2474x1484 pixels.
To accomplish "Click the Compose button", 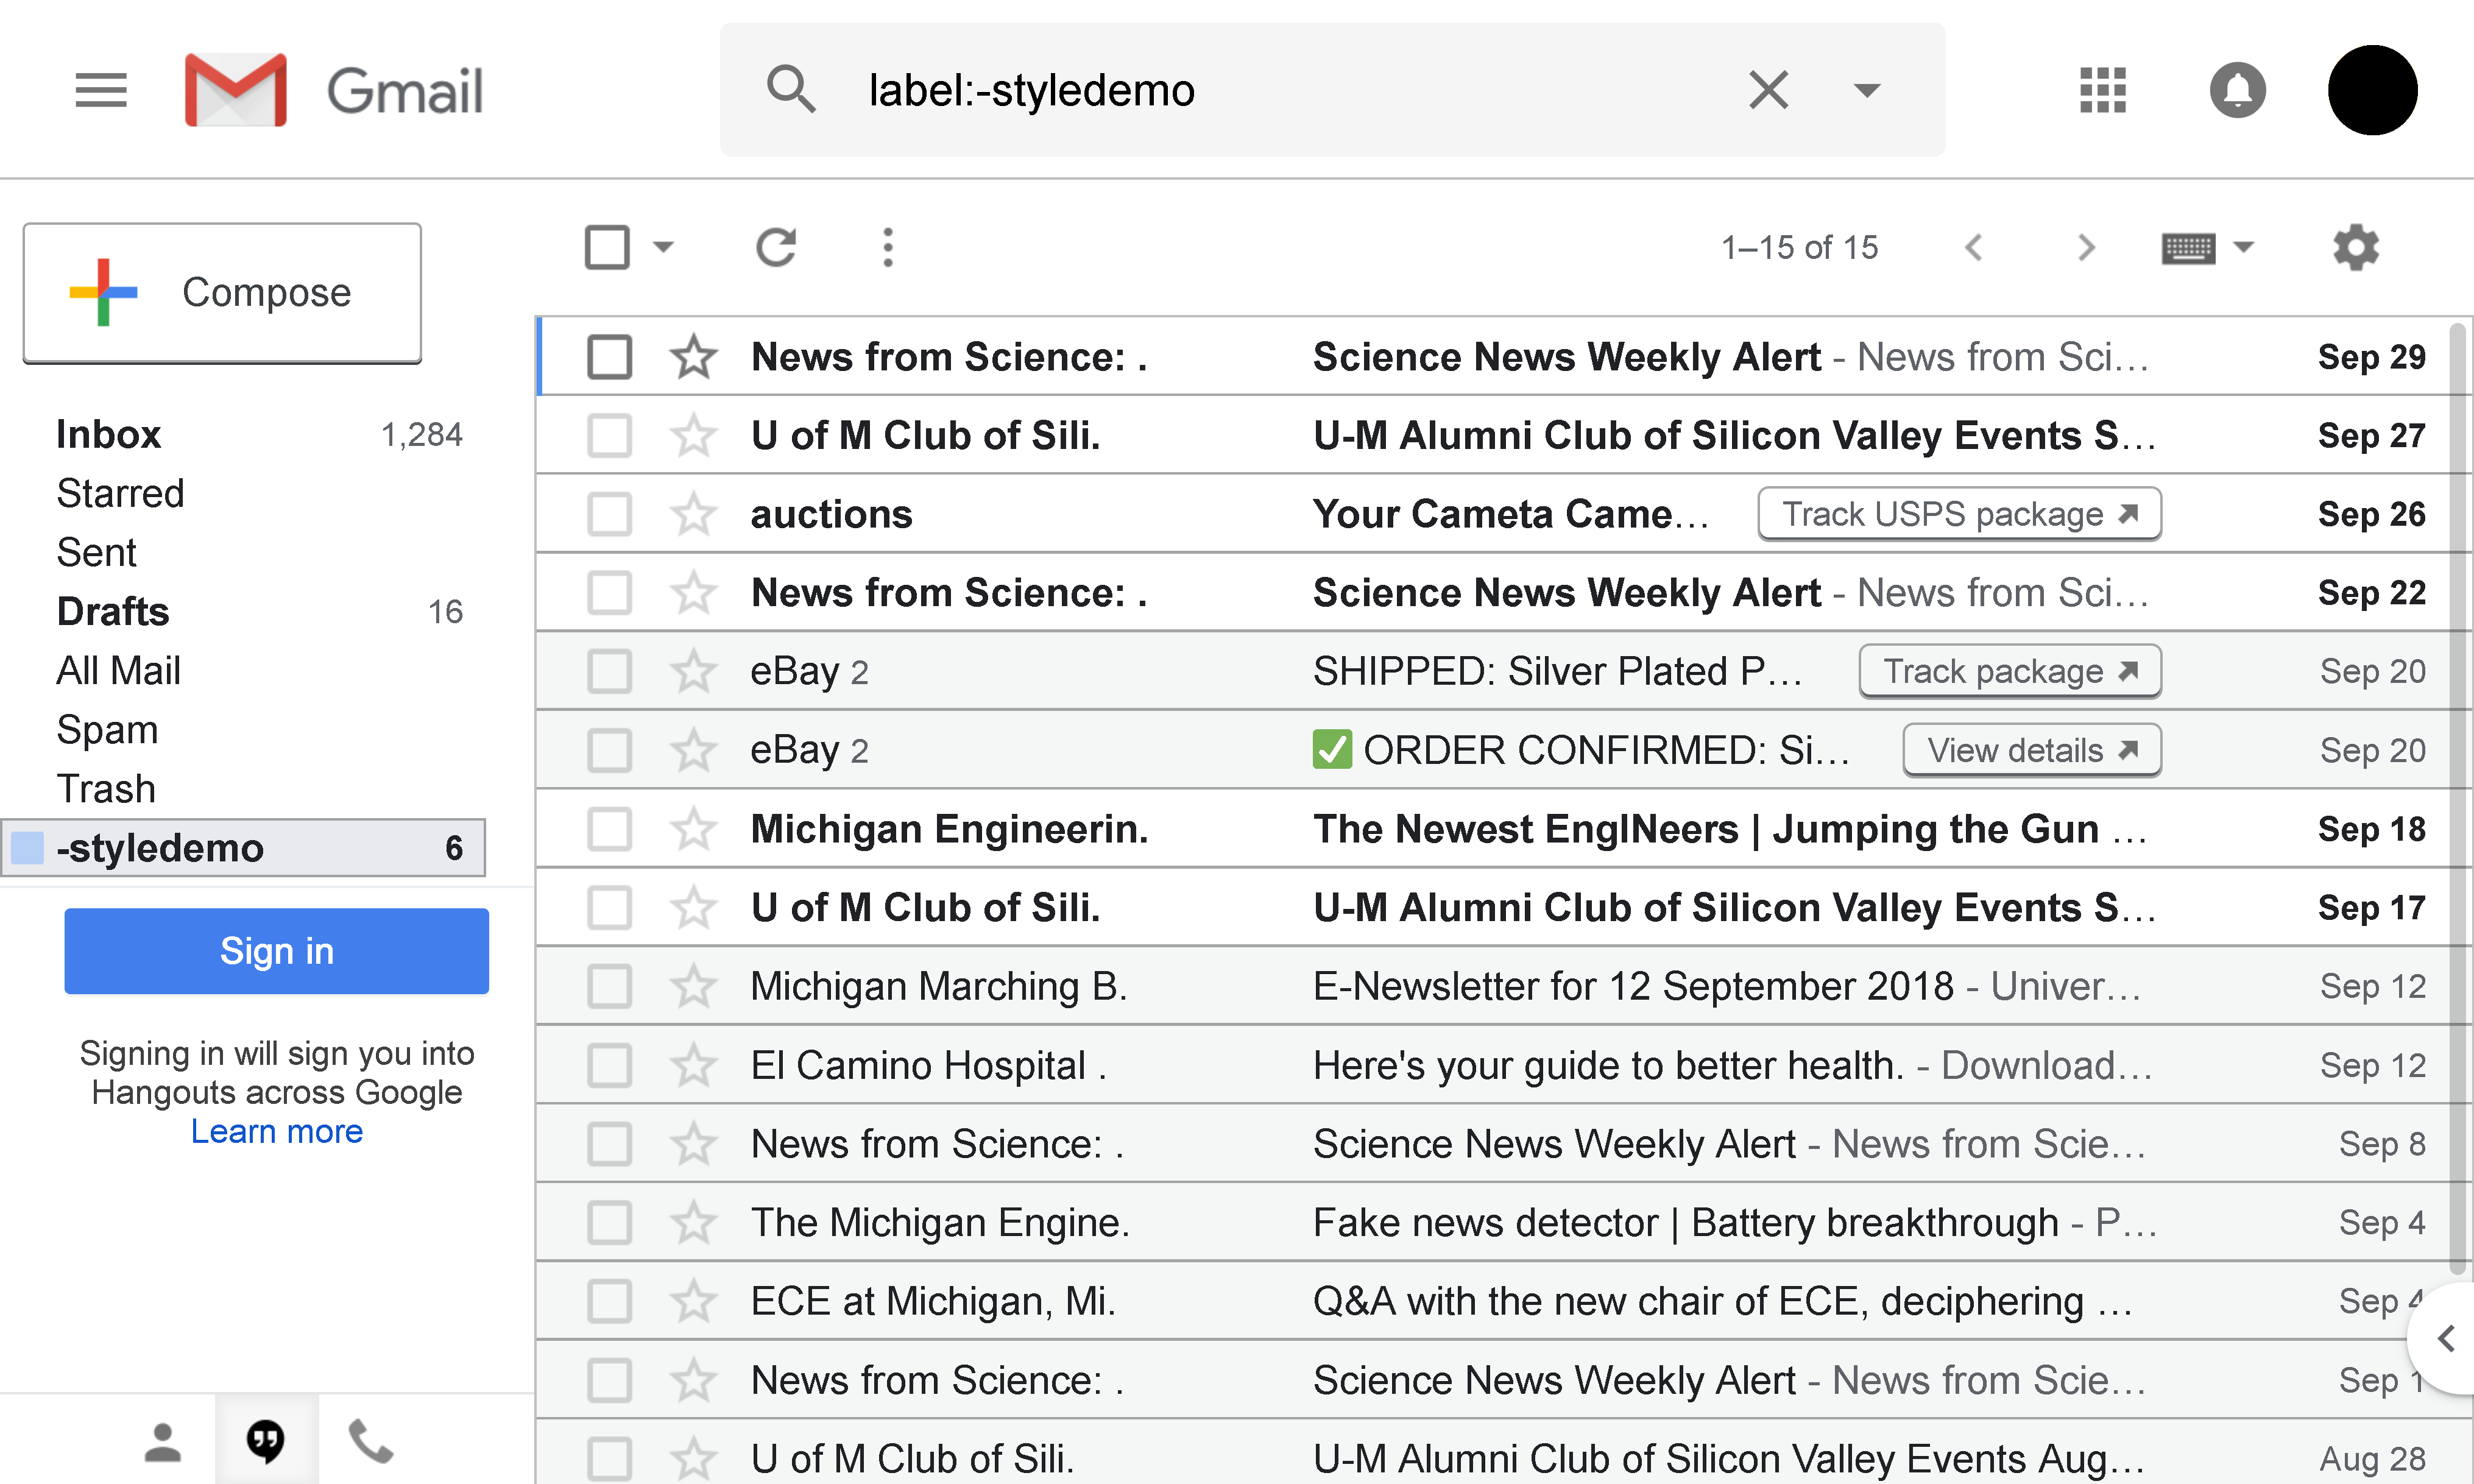I will [x=222, y=293].
